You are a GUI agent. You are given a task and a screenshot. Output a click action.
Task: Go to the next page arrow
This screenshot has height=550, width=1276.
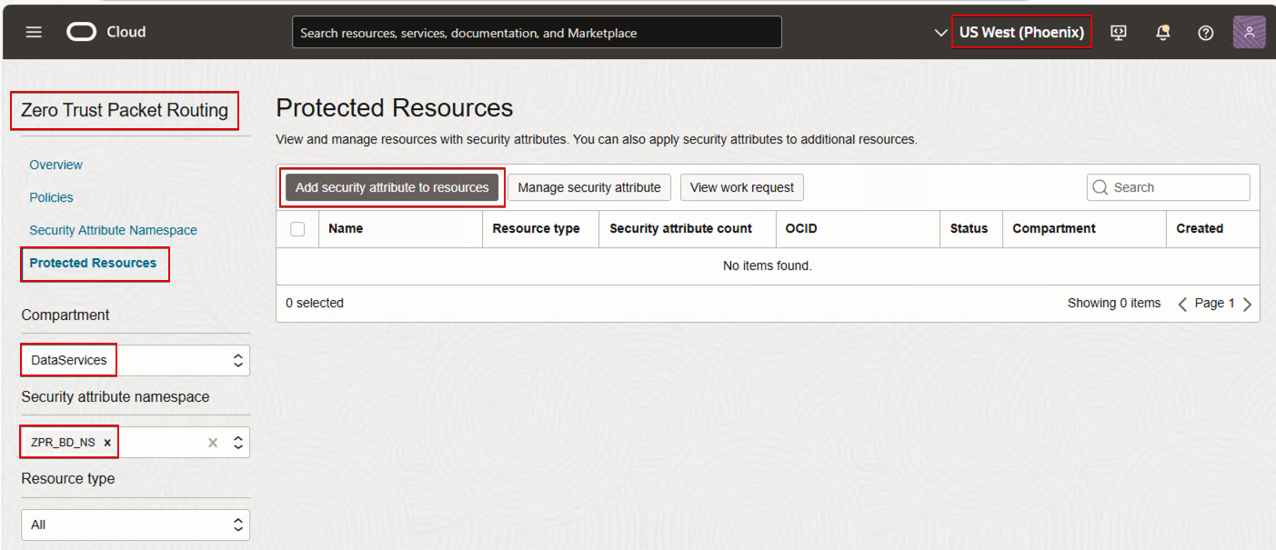[x=1247, y=304]
